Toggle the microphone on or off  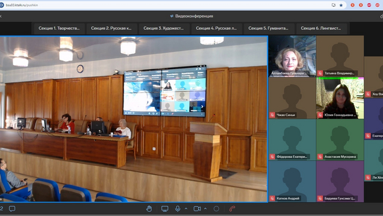(x=178, y=209)
